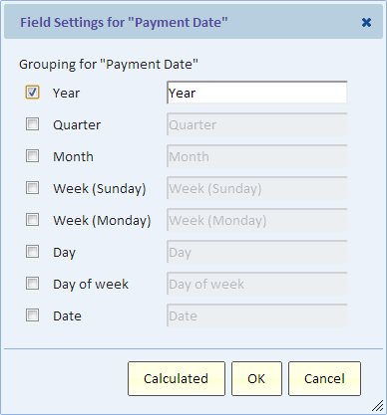Click the Date caption field
The width and height of the screenshot is (387, 415).
click(x=257, y=315)
